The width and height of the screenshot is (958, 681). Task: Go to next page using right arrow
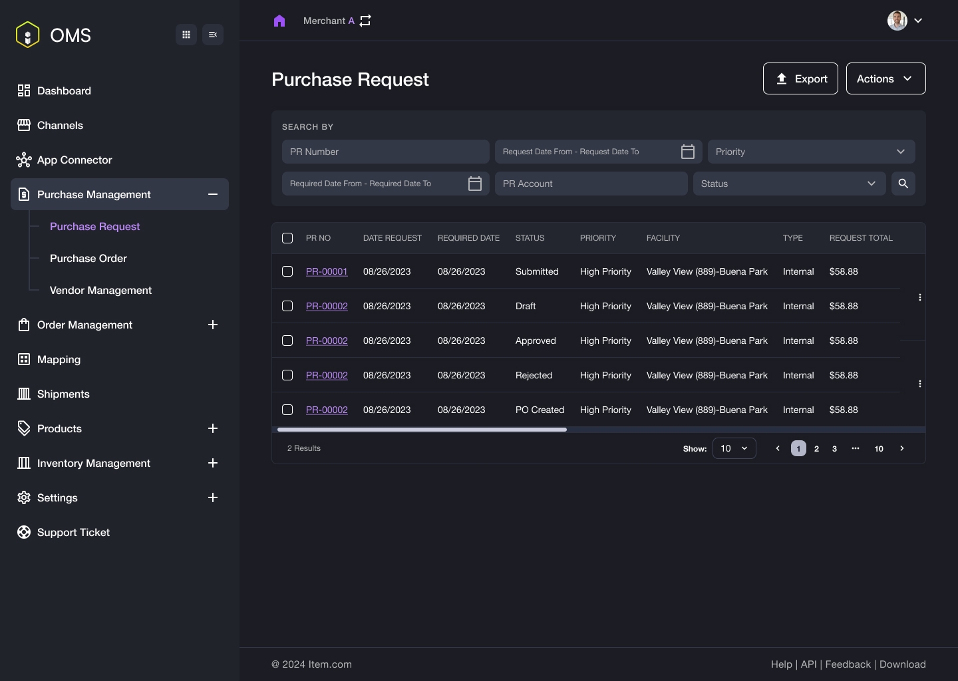902,448
